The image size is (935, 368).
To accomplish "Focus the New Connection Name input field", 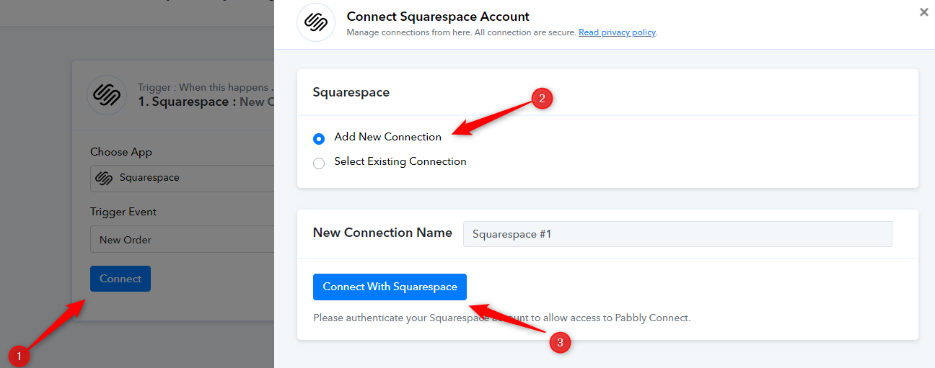I will pos(677,234).
